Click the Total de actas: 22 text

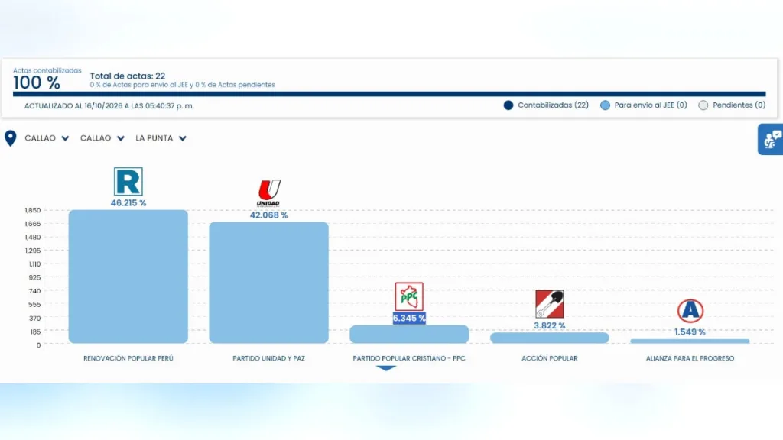128,76
